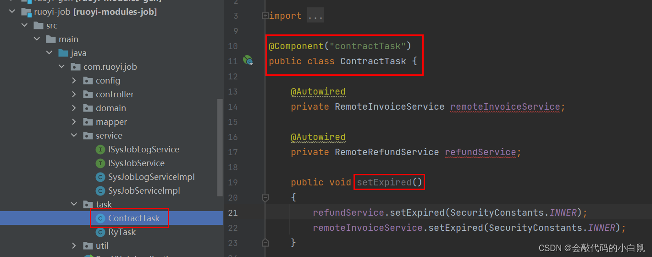This screenshot has height=257, width=652.
Task: Click RyTask class icon
Action: point(100,232)
